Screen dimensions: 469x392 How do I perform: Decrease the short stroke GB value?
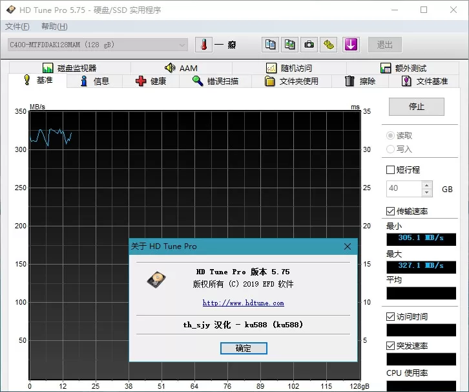click(x=427, y=193)
